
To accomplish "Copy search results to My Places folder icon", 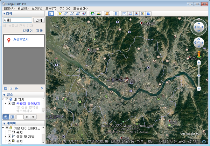I will click(6, 88).
